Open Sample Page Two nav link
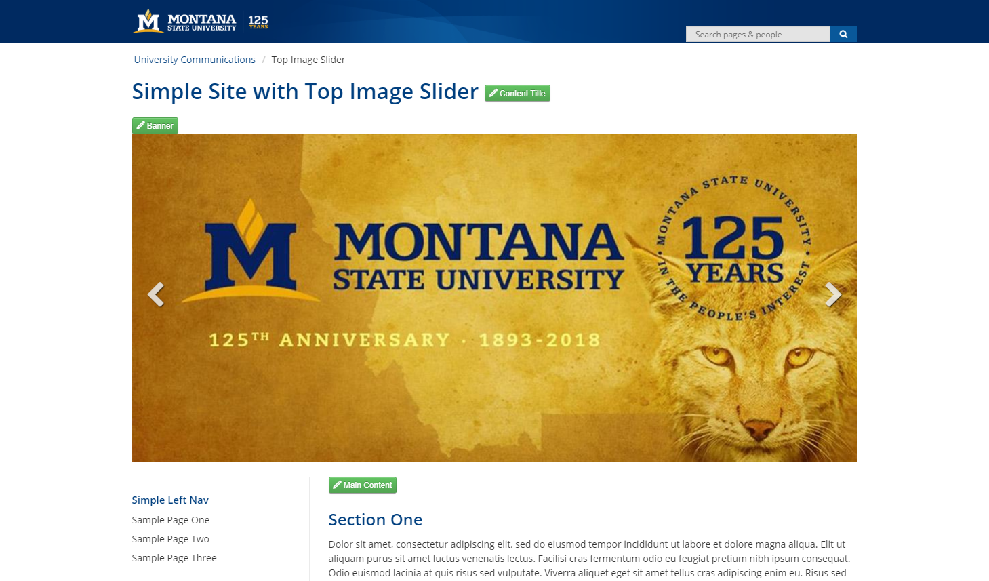The height and width of the screenshot is (581, 989). (x=171, y=539)
